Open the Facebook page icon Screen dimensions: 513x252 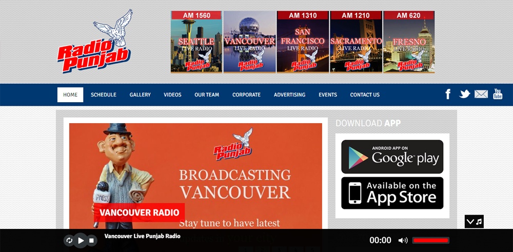coord(448,94)
